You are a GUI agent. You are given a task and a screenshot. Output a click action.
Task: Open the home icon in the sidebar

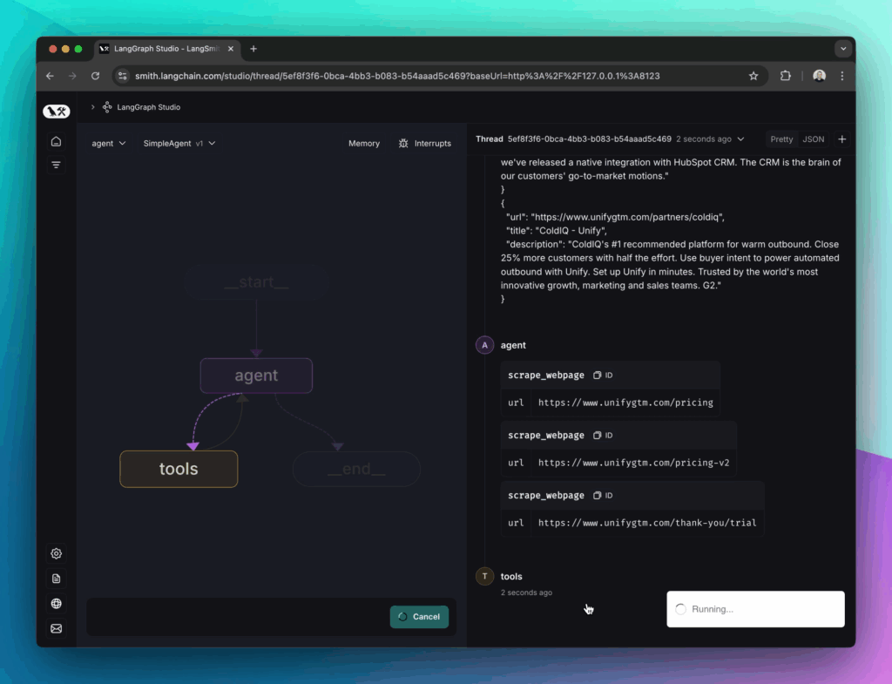pos(56,140)
